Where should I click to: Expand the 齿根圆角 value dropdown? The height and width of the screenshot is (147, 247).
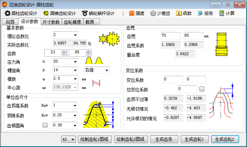pos(75,125)
